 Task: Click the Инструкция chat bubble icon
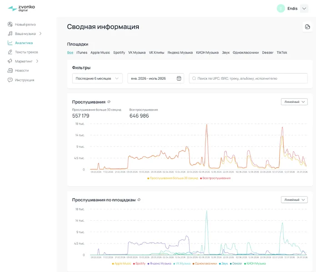pyautogui.click(x=10, y=80)
